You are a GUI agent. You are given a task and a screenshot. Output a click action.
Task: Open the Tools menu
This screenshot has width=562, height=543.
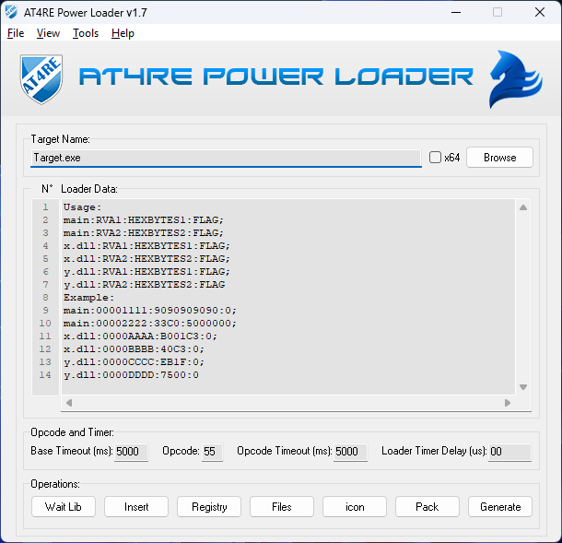coord(86,33)
